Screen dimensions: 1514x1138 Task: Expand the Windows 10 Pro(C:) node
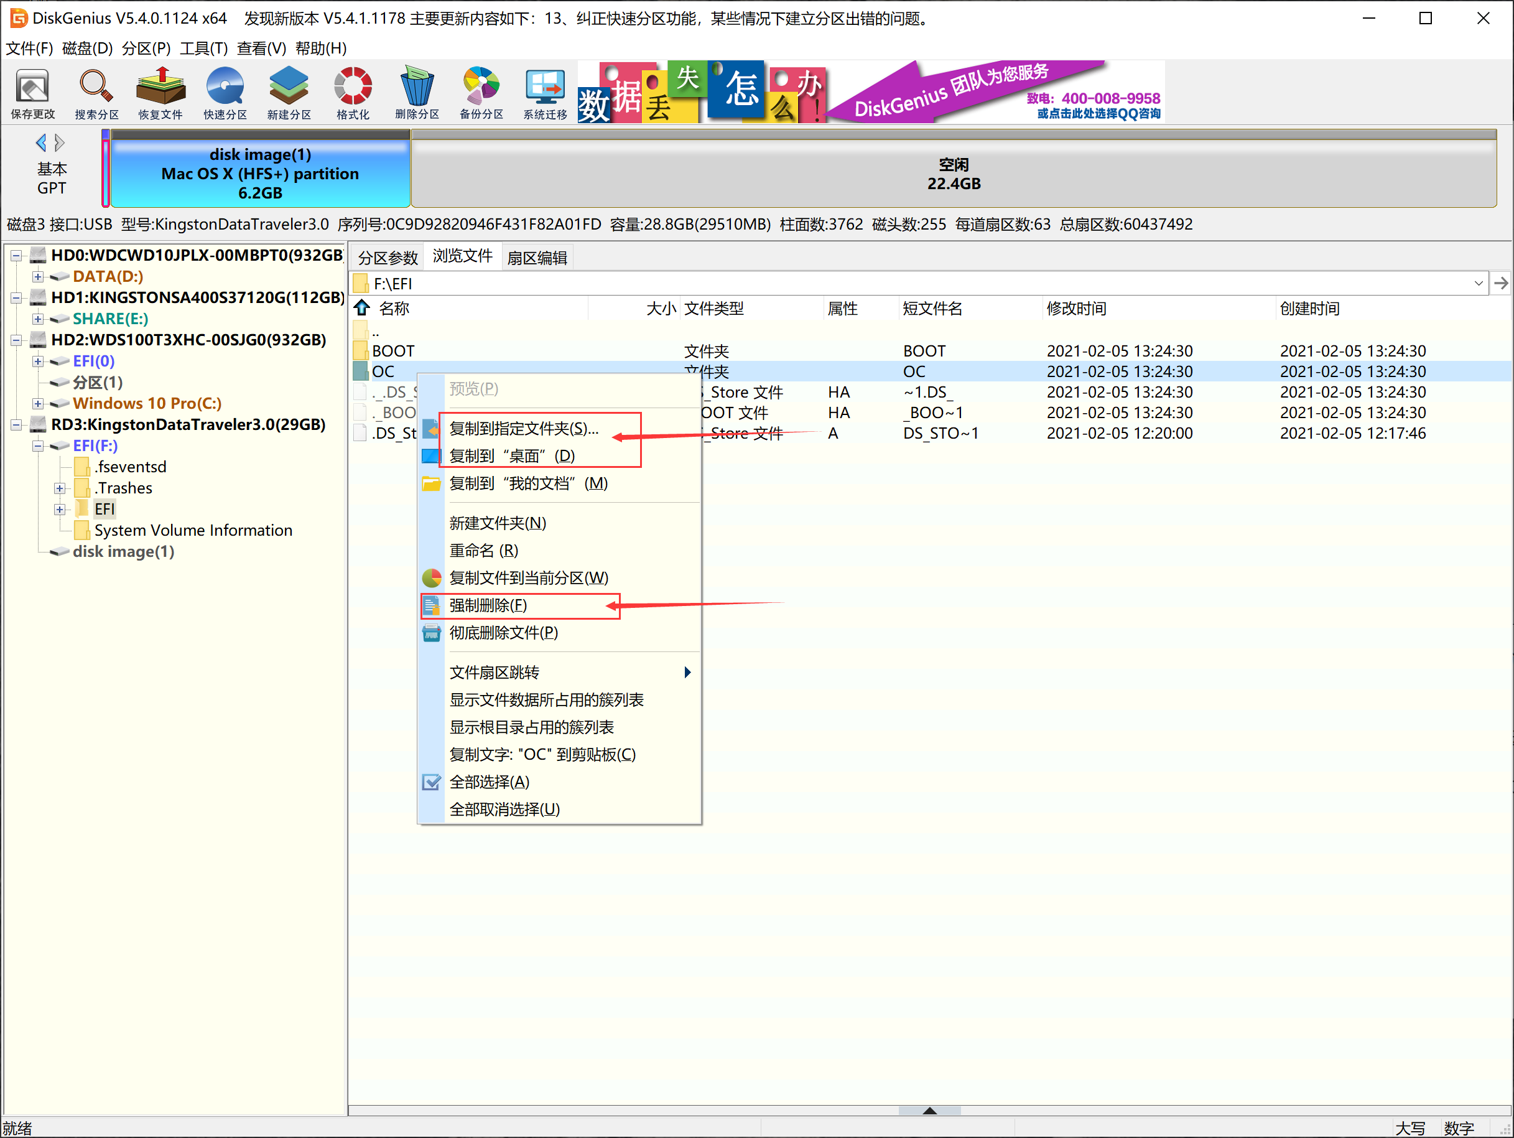38,404
